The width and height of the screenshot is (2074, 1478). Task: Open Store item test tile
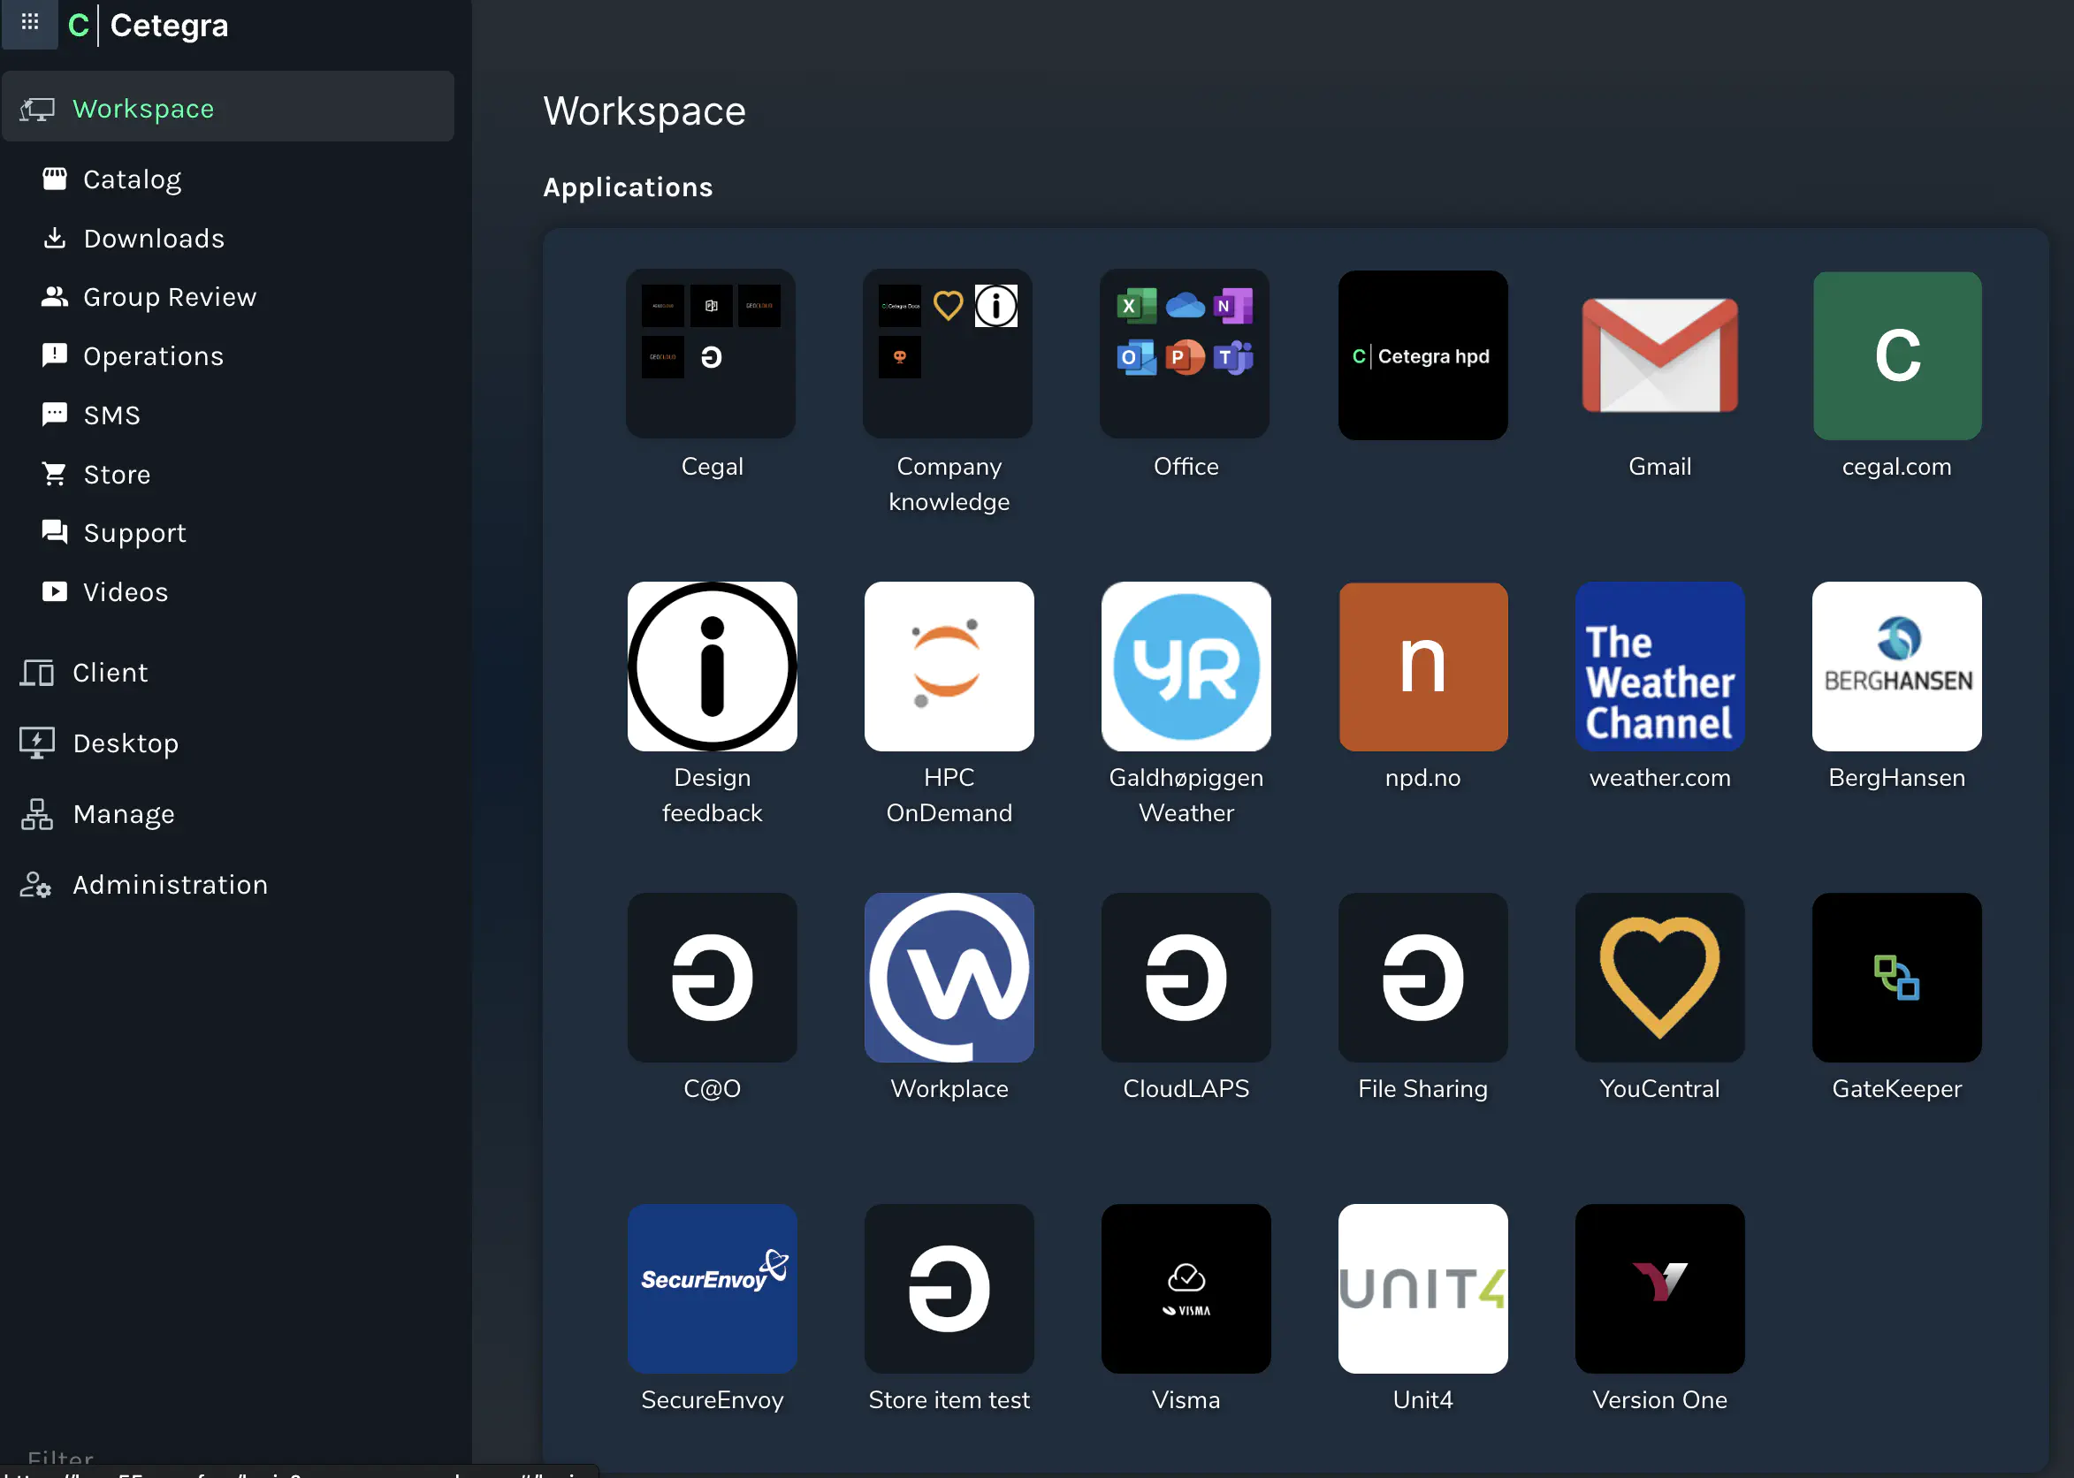949,1289
